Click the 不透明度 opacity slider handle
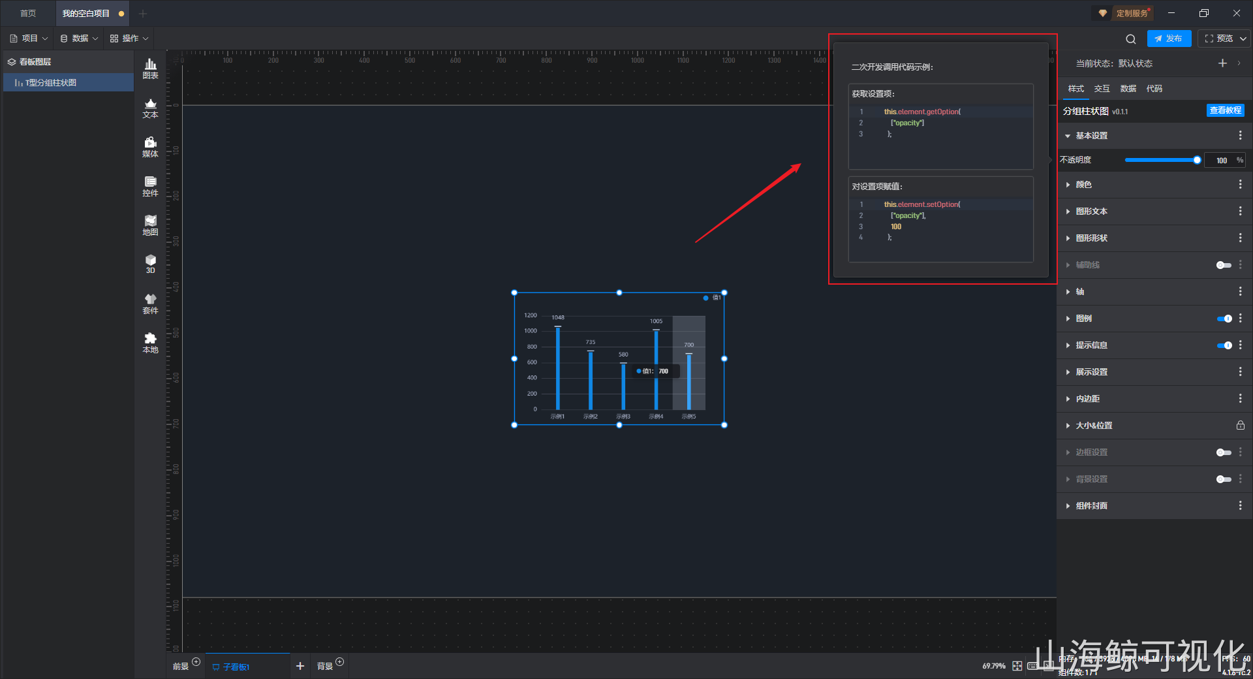1253x679 pixels. tap(1197, 160)
